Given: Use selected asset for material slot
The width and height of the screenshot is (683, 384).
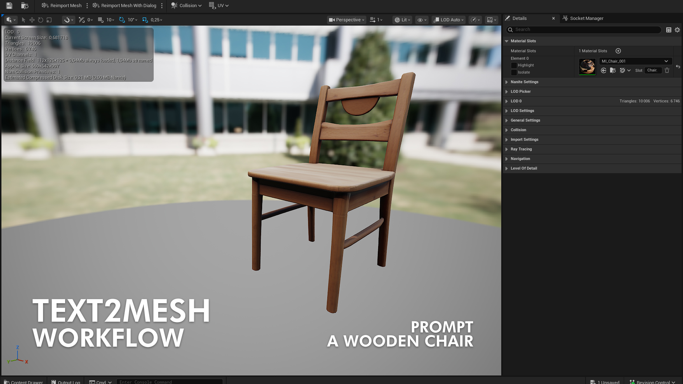Looking at the screenshot, I should point(604,70).
